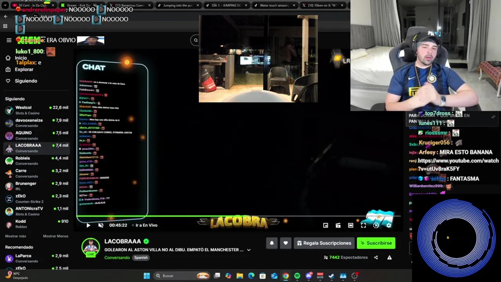Open Microsoft Edge from taskbar
The image size is (501, 282).
[251, 276]
